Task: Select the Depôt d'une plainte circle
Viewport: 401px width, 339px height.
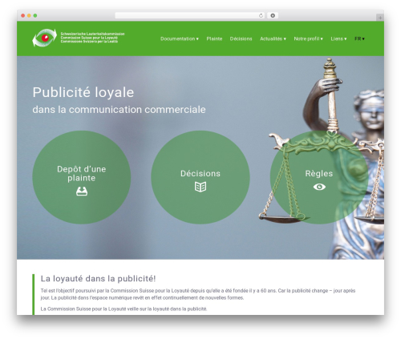Action: click(x=82, y=177)
